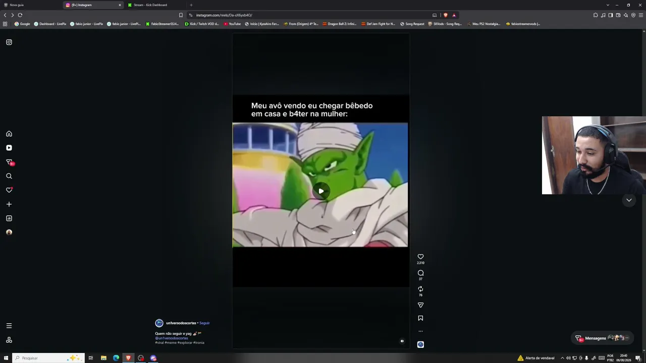Click the Instagram logo in the sidebar
This screenshot has height=363, width=646.
coord(9,42)
